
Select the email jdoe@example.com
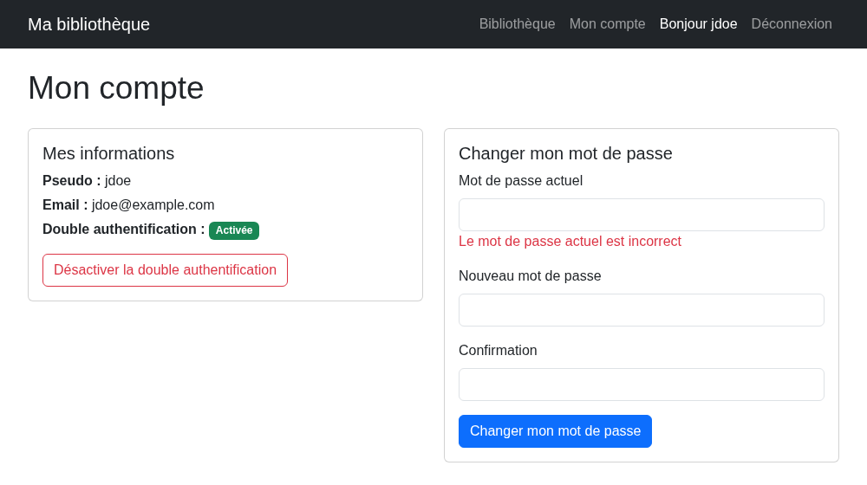[x=153, y=205]
